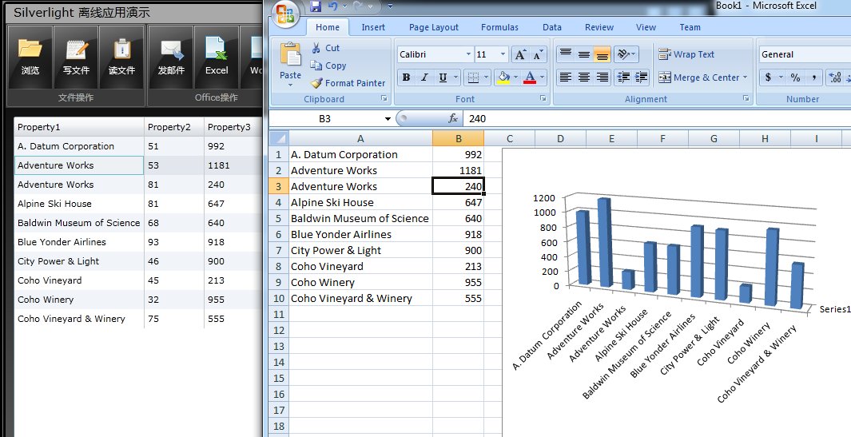851x437 pixels.
Task: Click the 浏览 browse folder icon
Action: tap(30, 56)
